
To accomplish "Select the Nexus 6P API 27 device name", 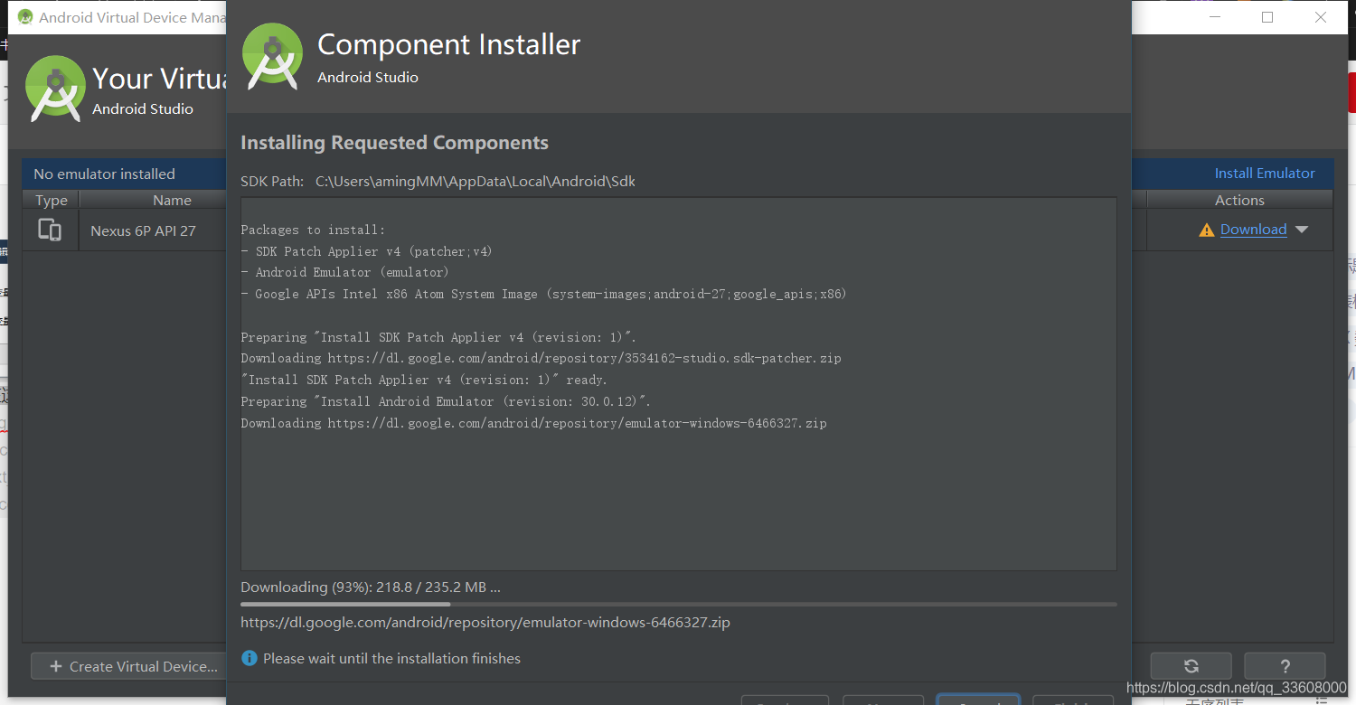I will [x=143, y=230].
